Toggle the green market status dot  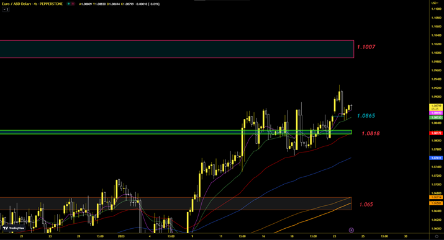(x=68, y=4)
